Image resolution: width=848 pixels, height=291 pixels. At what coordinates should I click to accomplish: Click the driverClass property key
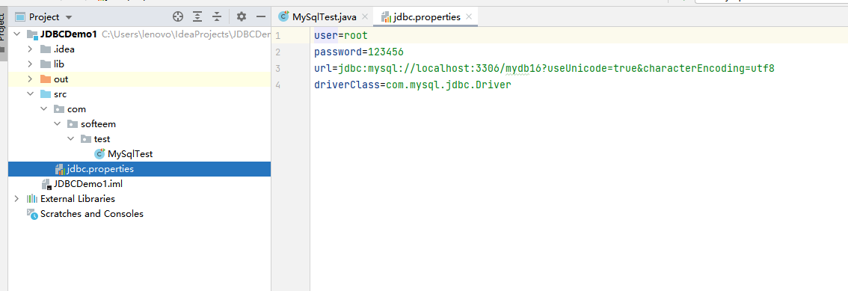click(x=347, y=85)
